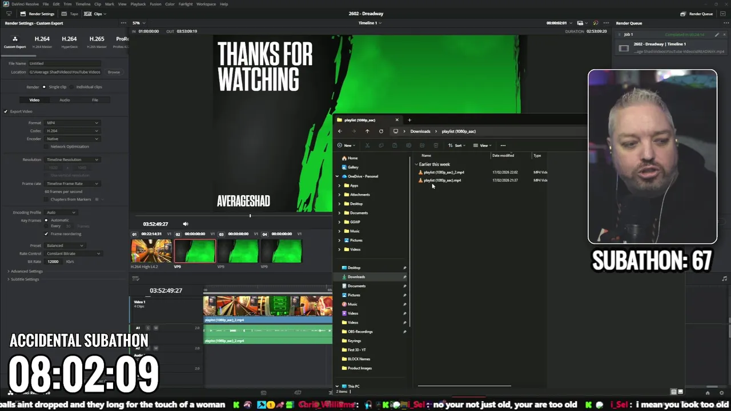Open the Encoder dropdown showing Native
The image size is (731, 411).
(72, 139)
